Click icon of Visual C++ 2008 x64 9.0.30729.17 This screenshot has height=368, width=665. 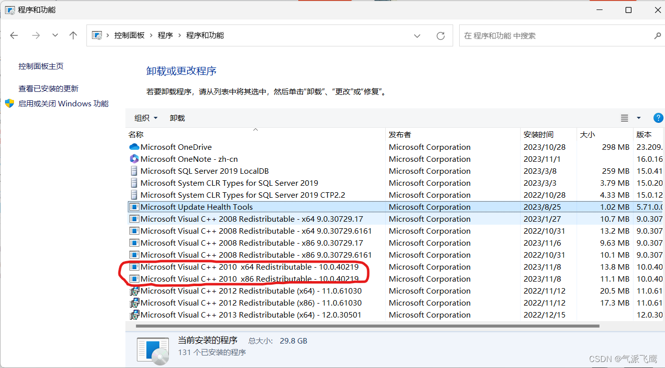[x=134, y=219]
